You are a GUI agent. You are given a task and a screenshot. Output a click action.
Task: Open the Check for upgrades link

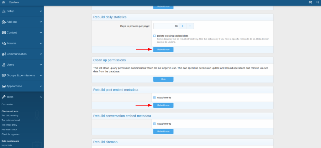click(10, 134)
